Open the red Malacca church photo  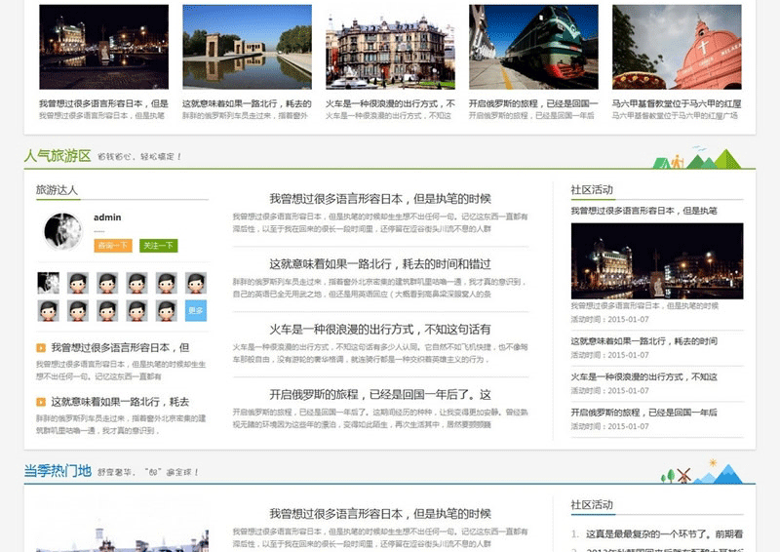pyautogui.click(x=677, y=47)
